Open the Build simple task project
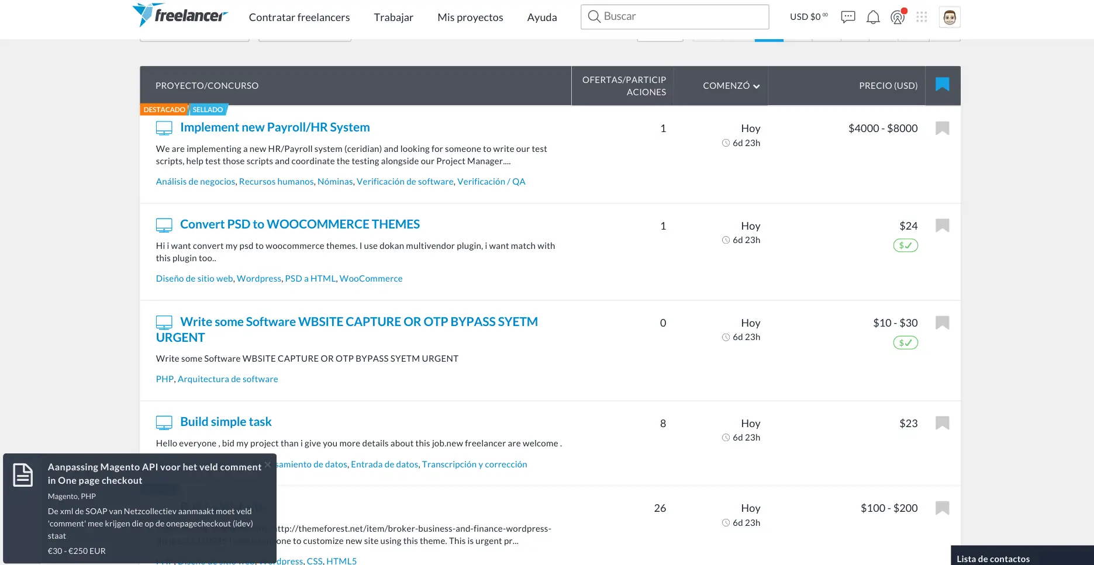This screenshot has width=1094, height=565. click(226, 422)
